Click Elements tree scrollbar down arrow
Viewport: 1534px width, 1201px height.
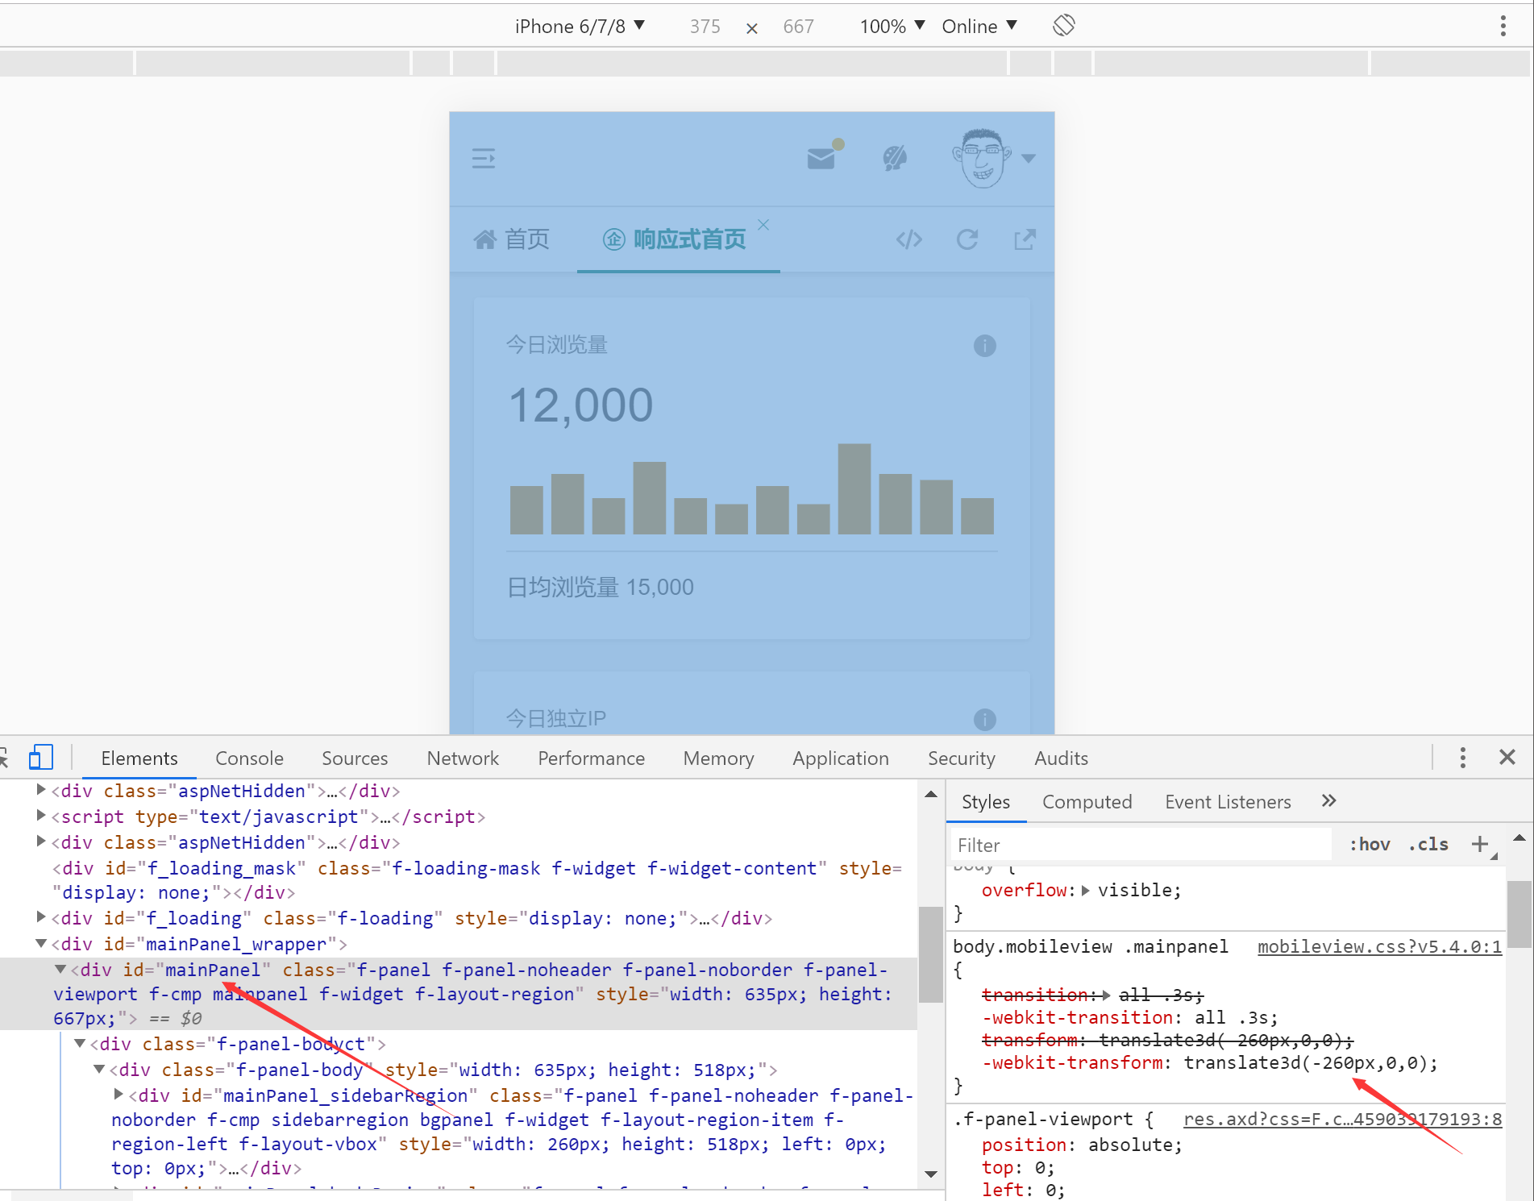(931, 1174)
